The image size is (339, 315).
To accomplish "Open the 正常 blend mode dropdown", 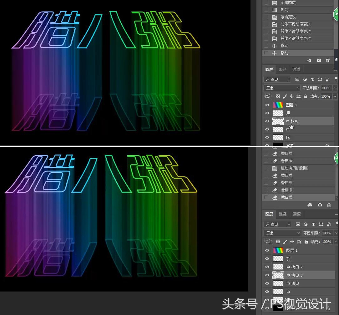I will click(x=281, y=88).
